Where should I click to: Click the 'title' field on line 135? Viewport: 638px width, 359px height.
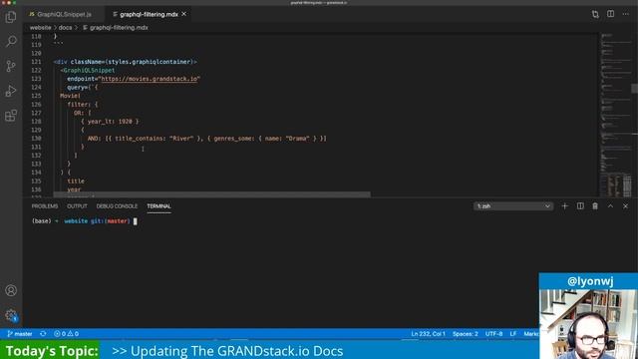pos(76,181)
